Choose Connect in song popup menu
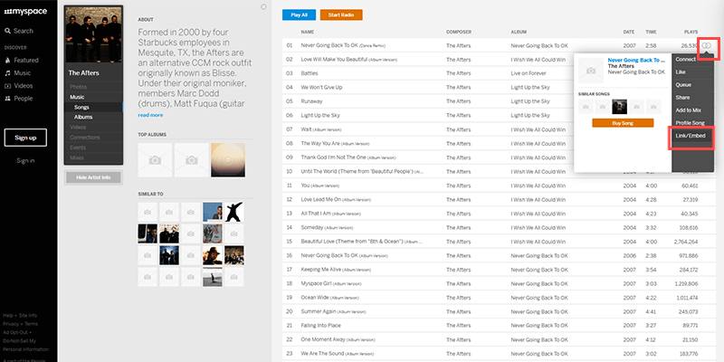 685,60
